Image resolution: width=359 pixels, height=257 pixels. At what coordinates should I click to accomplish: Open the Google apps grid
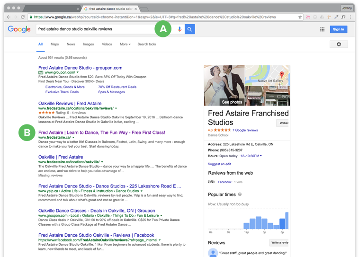pos(322,29)
